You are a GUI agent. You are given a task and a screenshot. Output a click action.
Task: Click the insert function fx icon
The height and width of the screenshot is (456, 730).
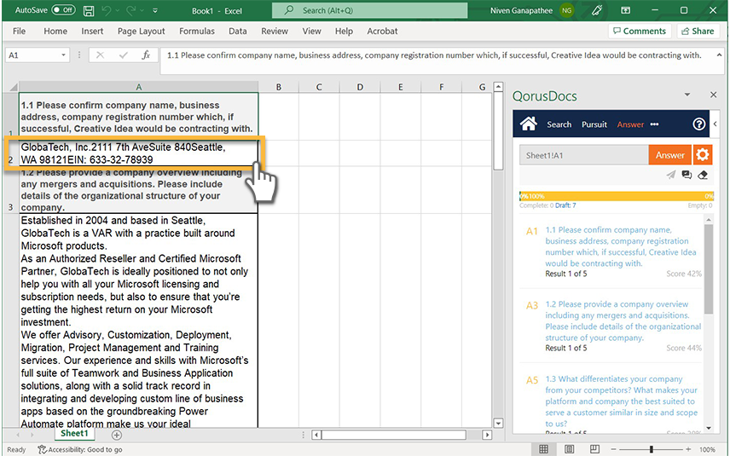pyautogui.click(x=146, y=55)
